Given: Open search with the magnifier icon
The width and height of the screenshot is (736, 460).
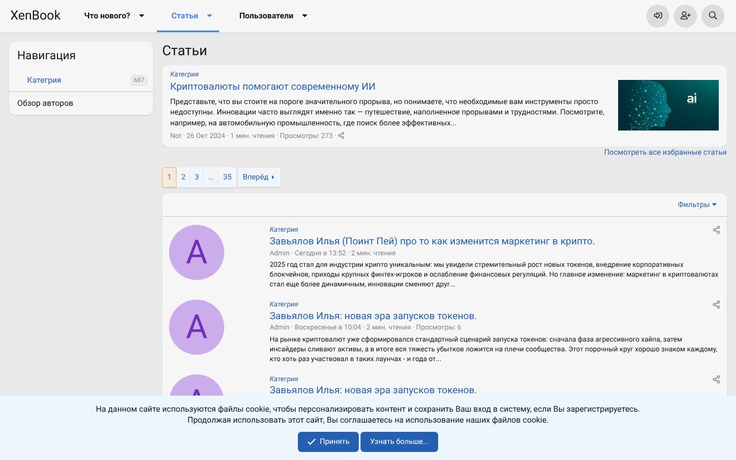Looking at the screenshot, I should pos(713,16).
